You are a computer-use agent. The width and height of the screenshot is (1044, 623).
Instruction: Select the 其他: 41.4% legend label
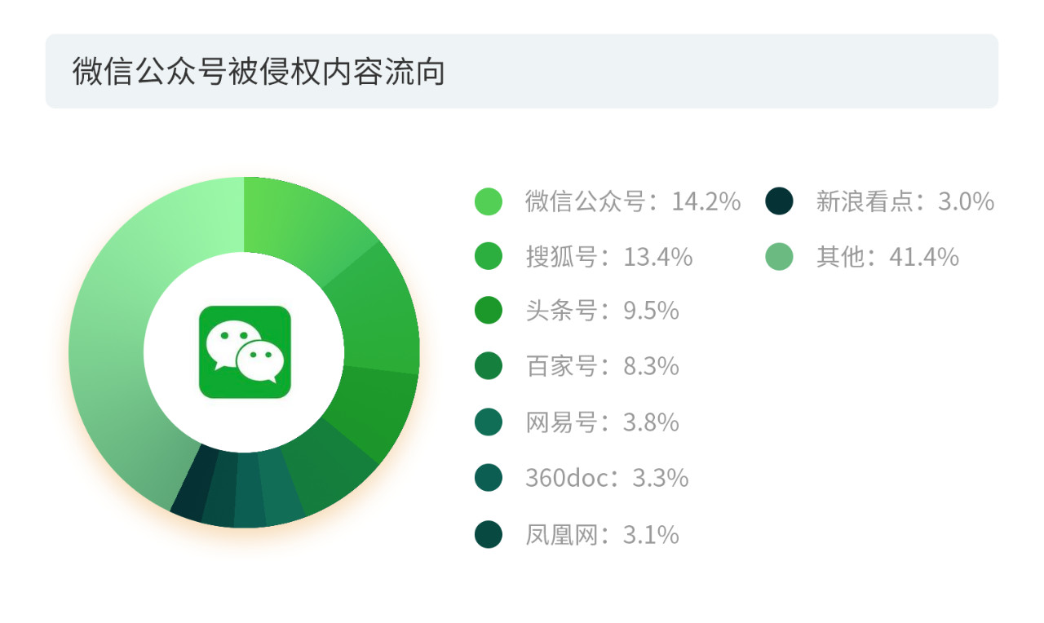point(887,257)
